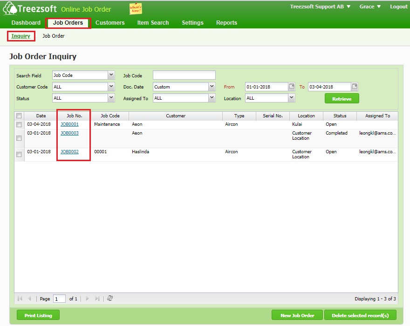Sort by the Job Code column header
410x326 pixels.
(x=110, y=116)
